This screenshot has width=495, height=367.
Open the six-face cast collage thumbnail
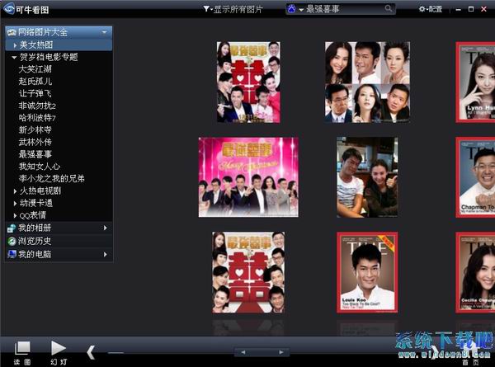(x=367, y=82)
